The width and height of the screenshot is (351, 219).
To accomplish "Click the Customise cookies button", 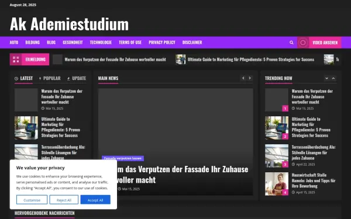I will click(32, 200).
